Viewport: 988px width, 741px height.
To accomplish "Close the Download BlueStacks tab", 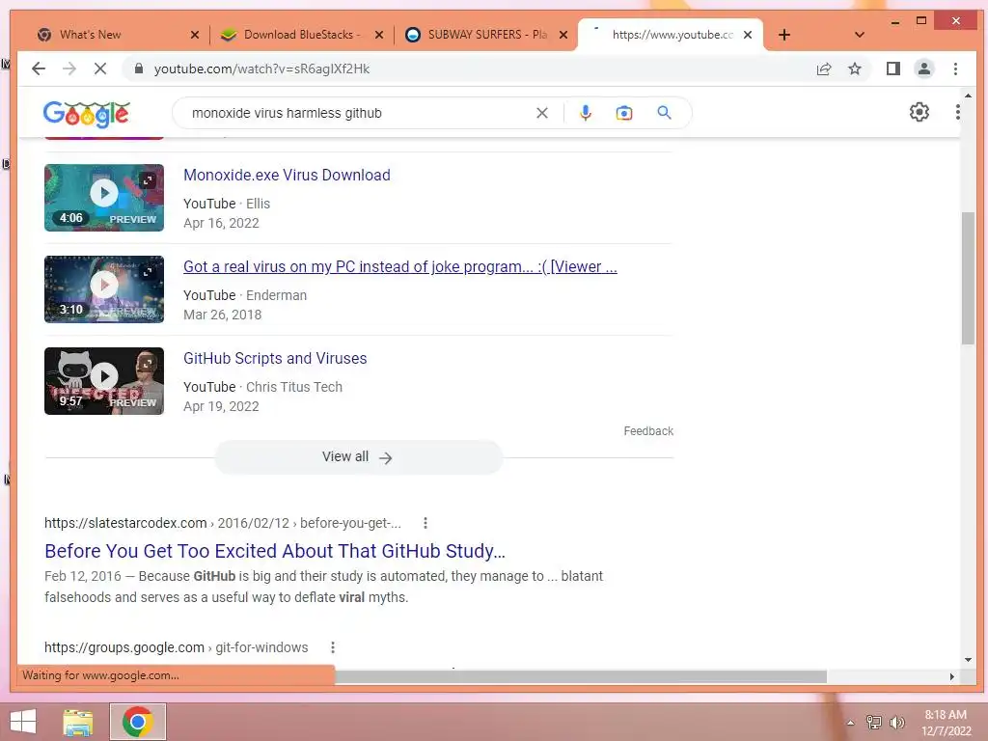I will 378,35.
